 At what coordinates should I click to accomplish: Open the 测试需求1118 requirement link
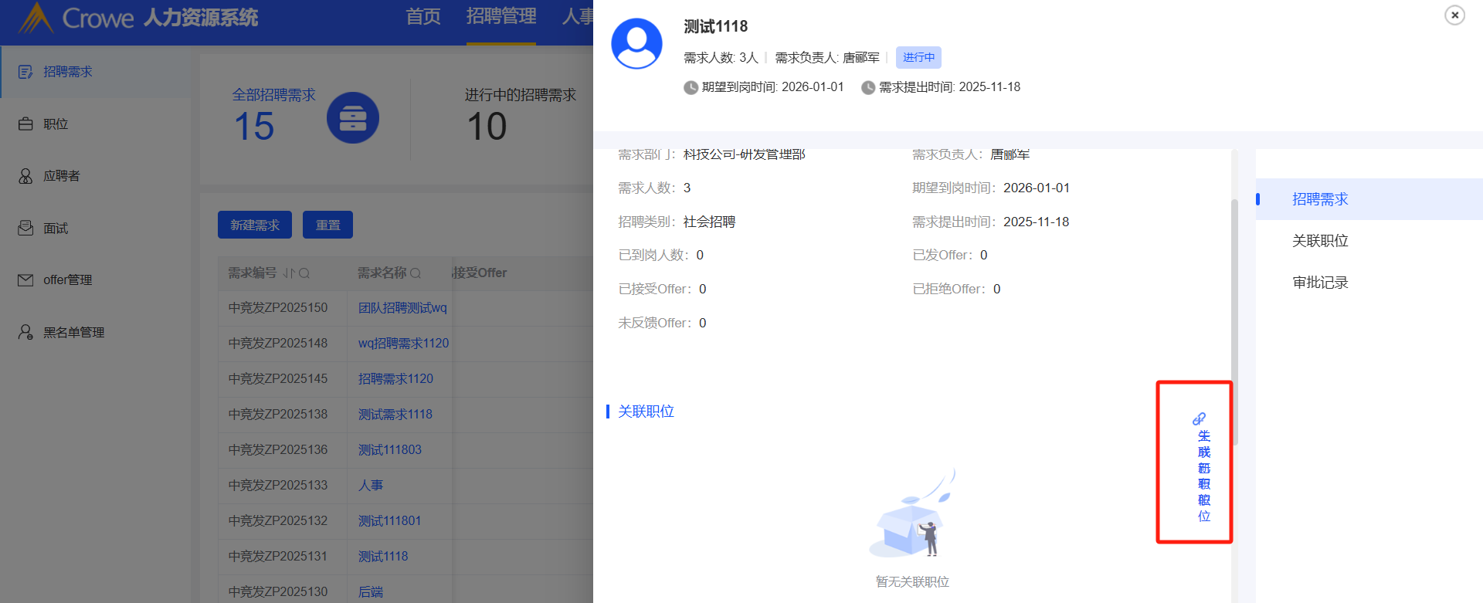coord(395,415)
